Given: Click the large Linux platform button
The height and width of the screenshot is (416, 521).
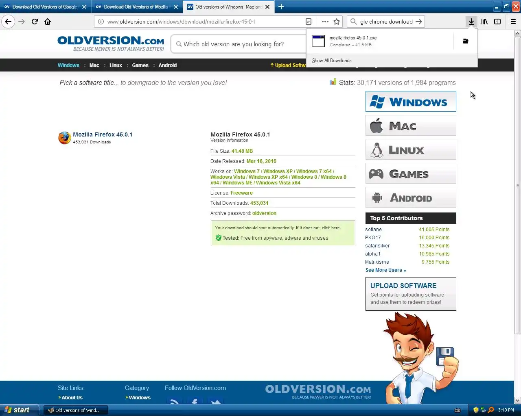Looking at the screenshot, I should tap(411, 149).
